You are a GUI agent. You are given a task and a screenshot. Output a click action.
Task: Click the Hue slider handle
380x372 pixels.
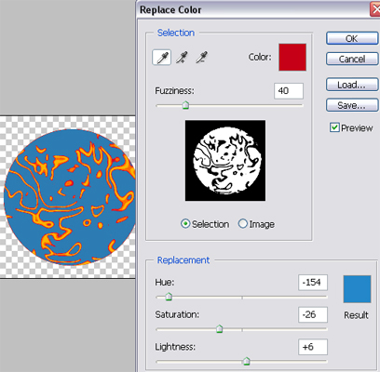coord(169,297)
